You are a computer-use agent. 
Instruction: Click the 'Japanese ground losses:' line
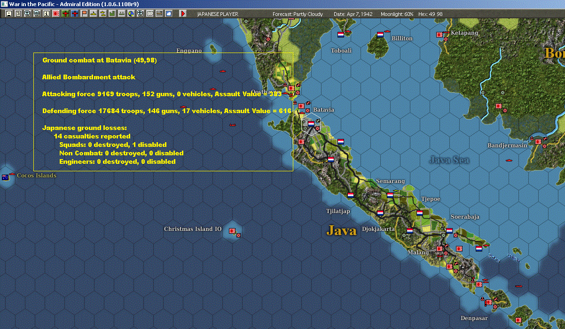[x=85, y=128]
